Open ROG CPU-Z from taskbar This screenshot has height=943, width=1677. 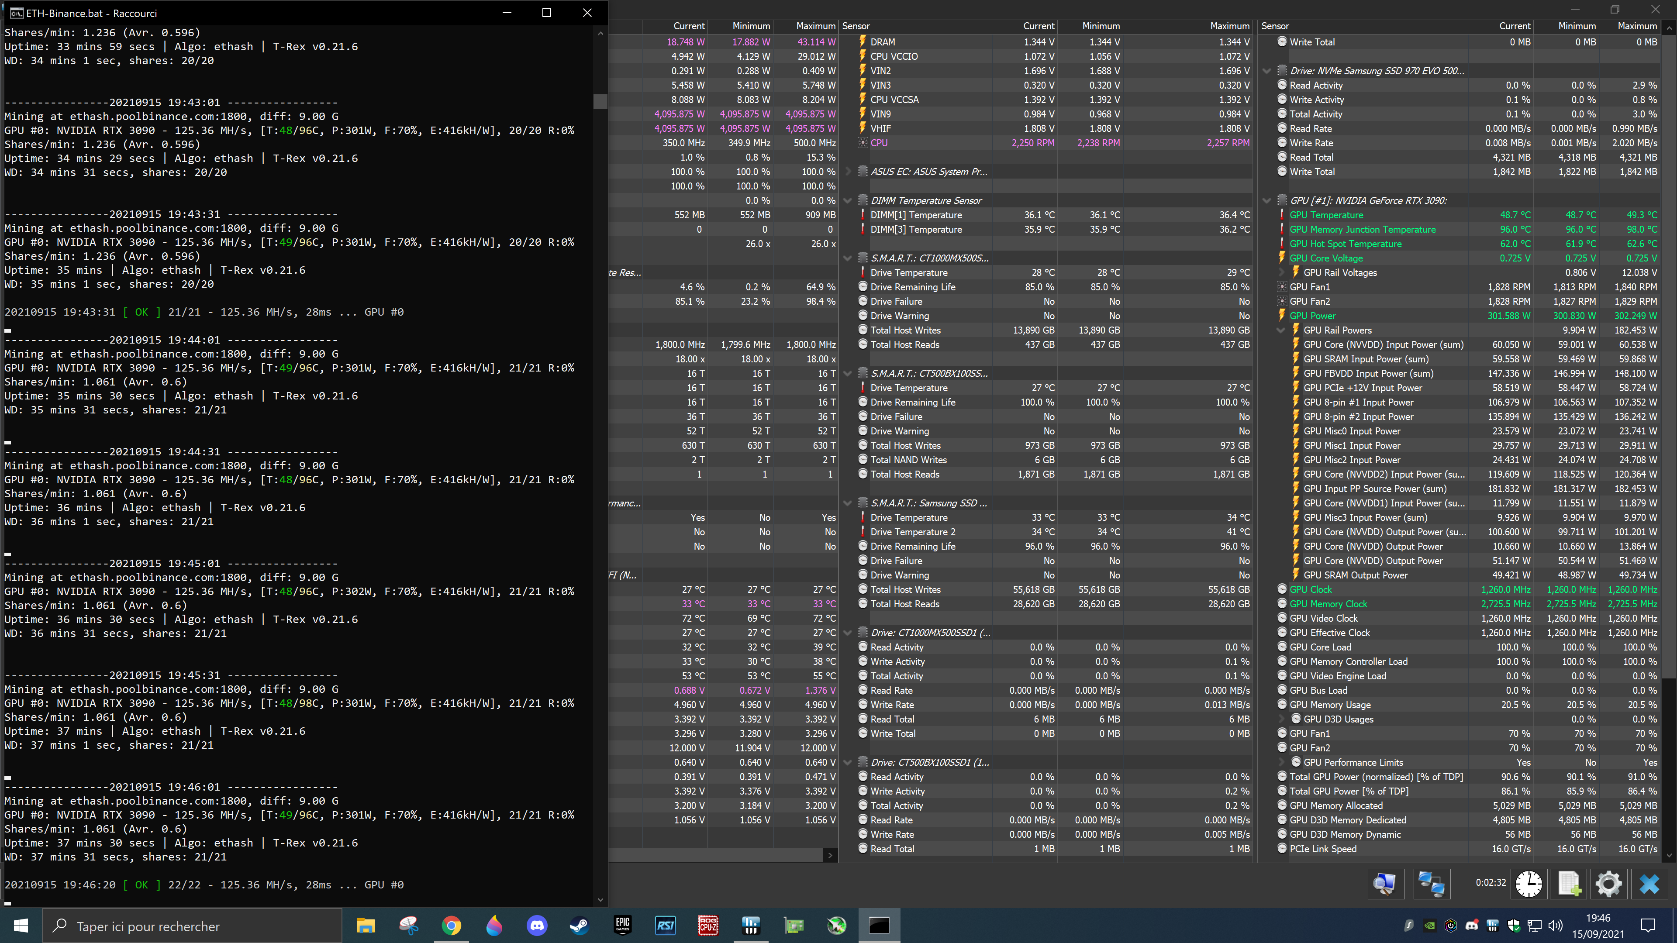[707, 925]
